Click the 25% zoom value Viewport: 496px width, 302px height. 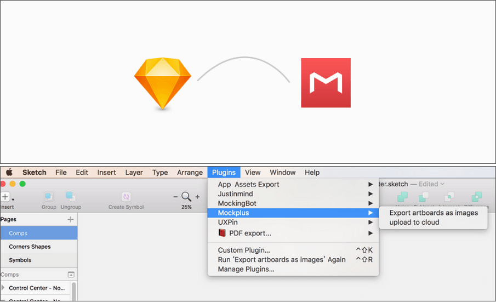click(x=186, y=207)
